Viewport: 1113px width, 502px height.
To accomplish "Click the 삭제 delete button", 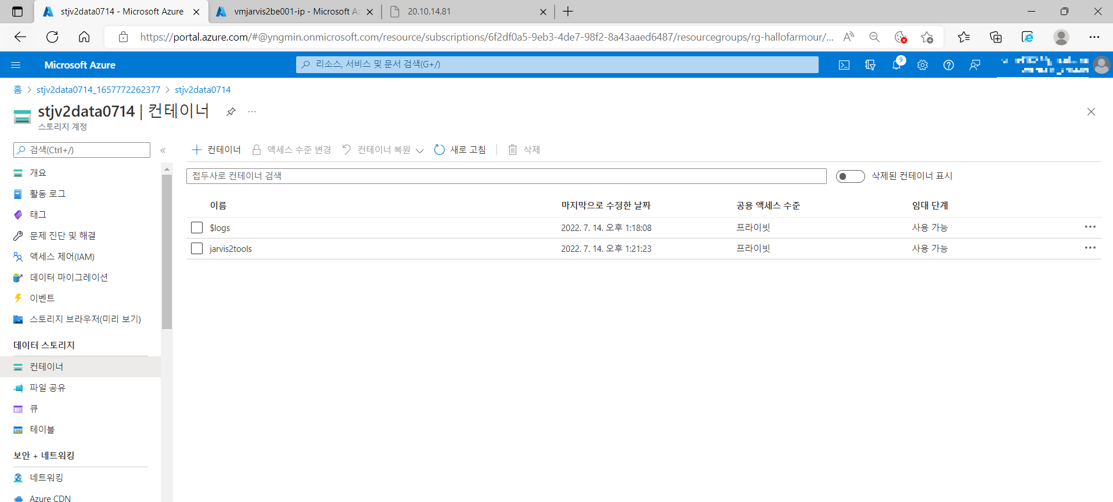I will pyautogui.click(x=524, y=150).
